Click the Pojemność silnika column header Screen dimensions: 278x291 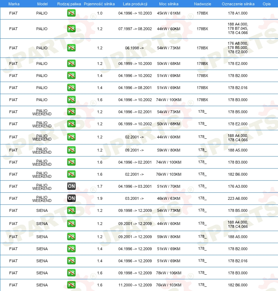point(99,4)
